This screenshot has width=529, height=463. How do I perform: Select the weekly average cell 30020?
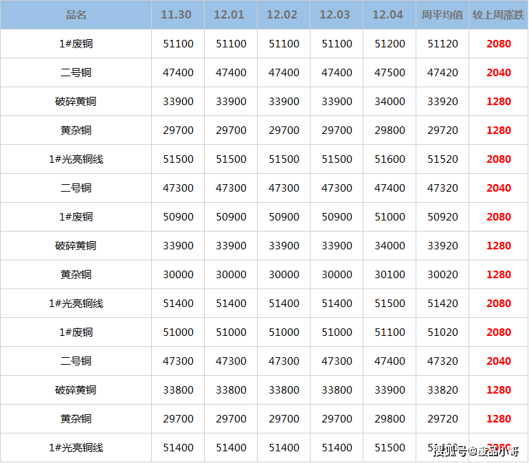point(442,274)
